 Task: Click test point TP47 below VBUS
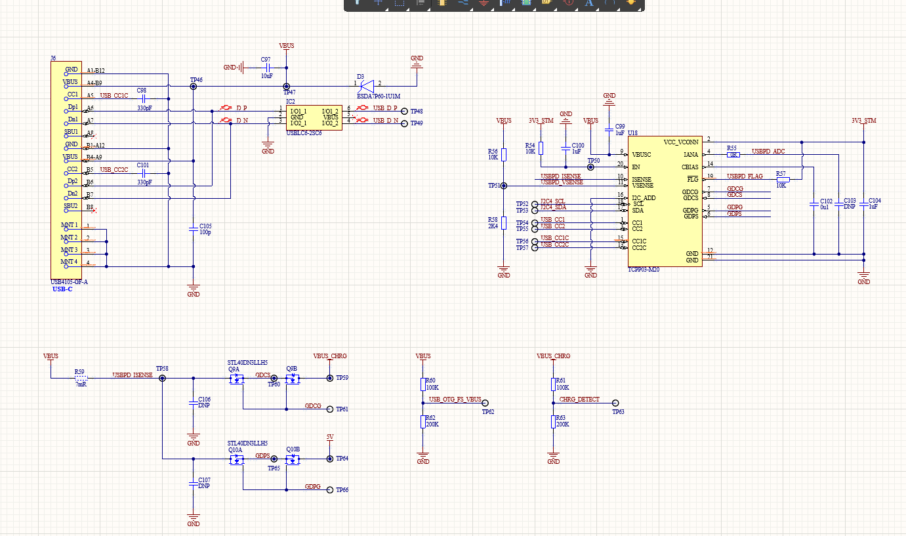tap(287, 86)
